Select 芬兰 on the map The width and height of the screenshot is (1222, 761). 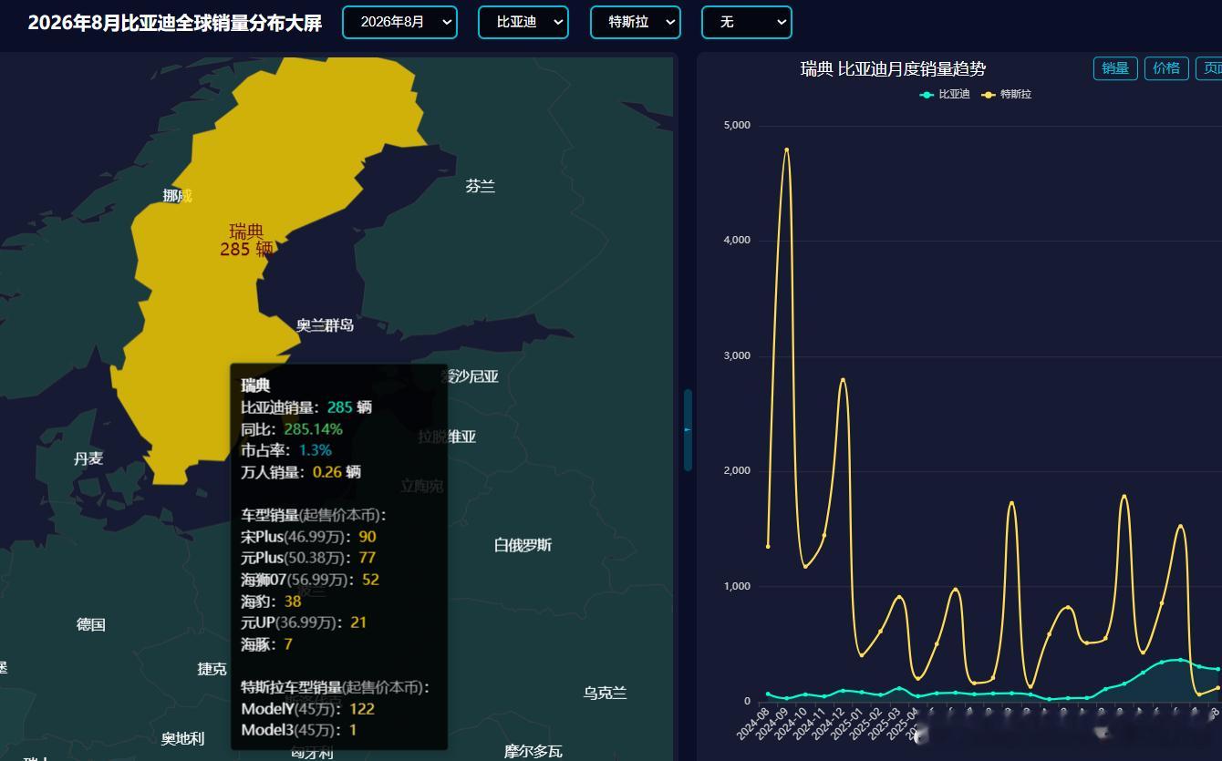pos(481,186)
